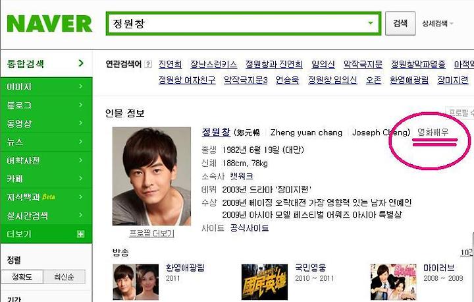Click the arrow beside 동영상

pos(81,123)
